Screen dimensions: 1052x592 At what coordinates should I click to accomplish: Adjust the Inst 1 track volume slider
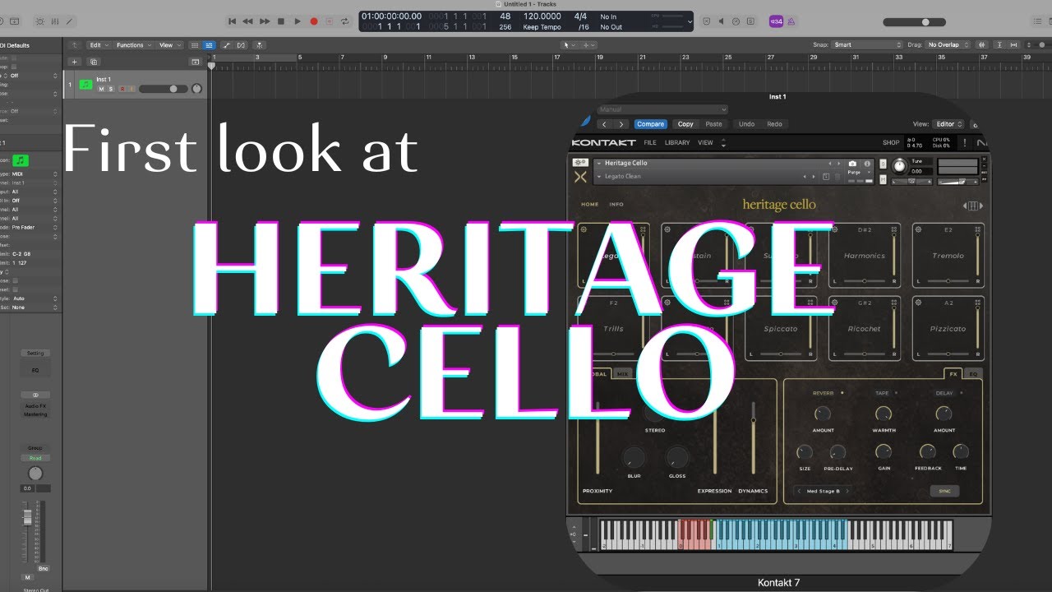164,89
